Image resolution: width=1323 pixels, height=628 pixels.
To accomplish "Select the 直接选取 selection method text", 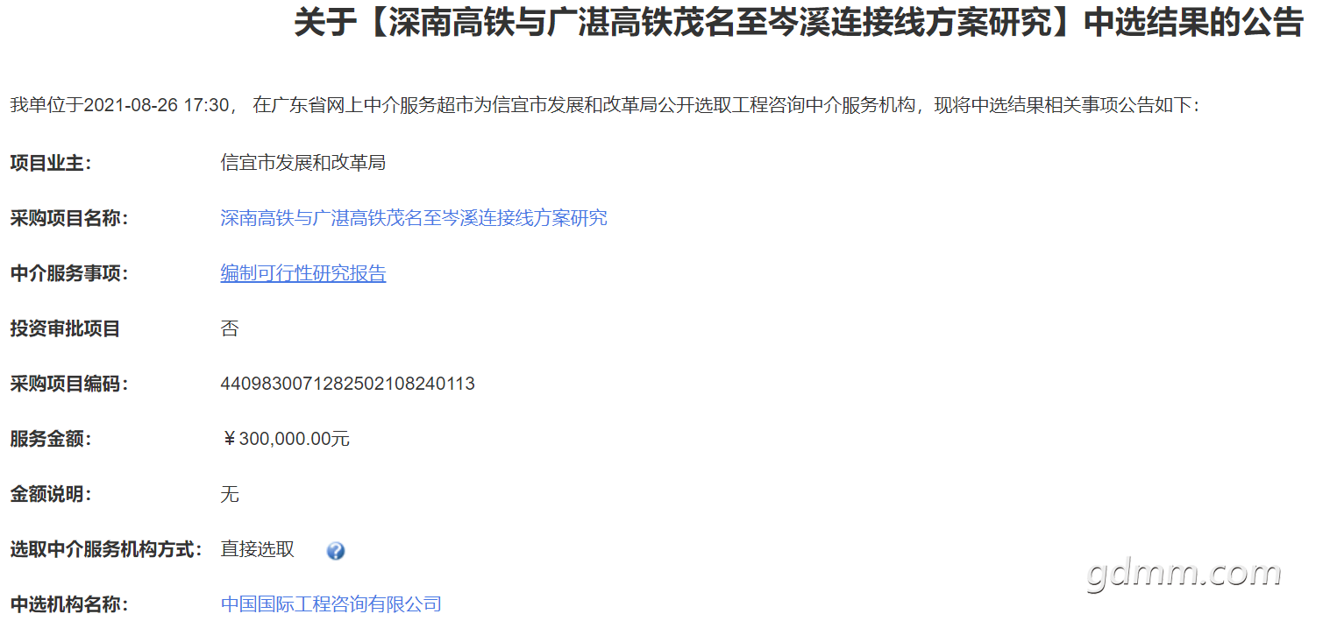I will coord(258,549).
